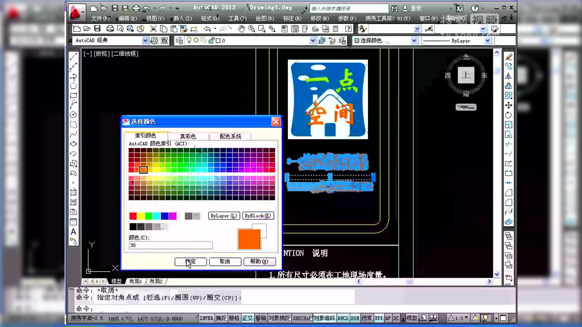Open the 格式(O) menu
This screenshot has height=327, width=582.
[x=209, y=18]
